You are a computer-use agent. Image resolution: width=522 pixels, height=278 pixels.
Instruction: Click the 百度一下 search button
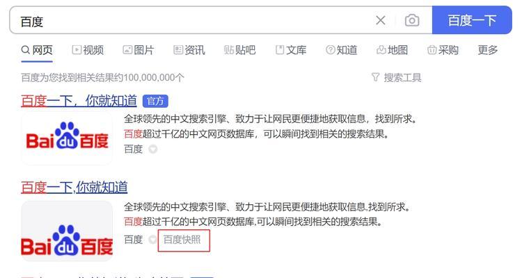[x=472, y=20]
